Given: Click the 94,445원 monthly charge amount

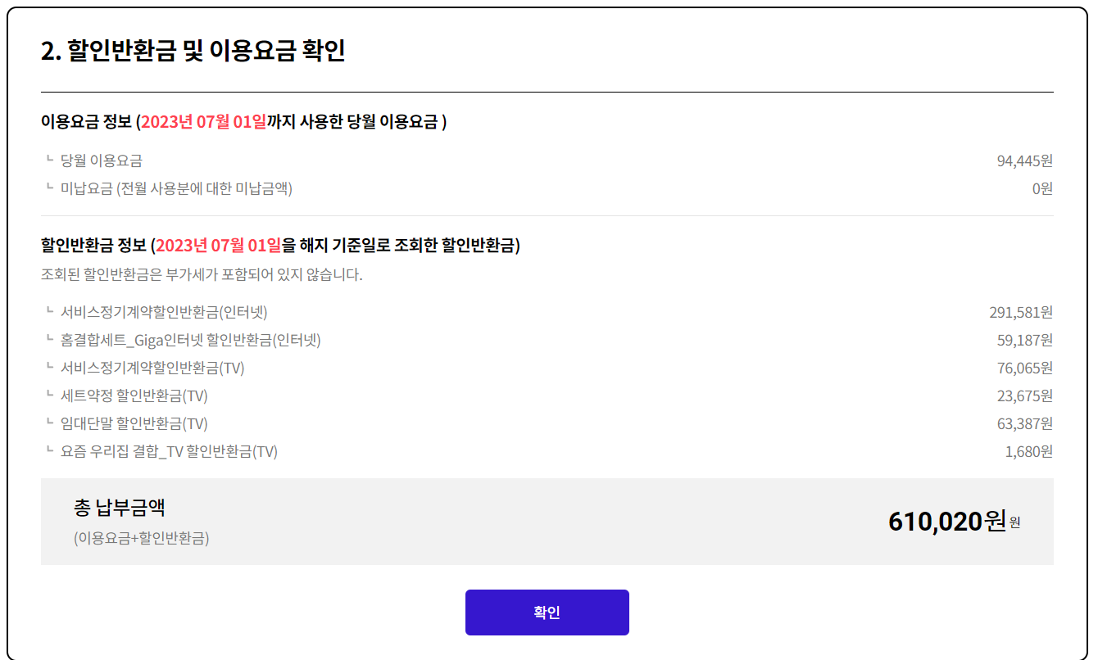Looking at the screenshot, I should tap(1024, 161).
